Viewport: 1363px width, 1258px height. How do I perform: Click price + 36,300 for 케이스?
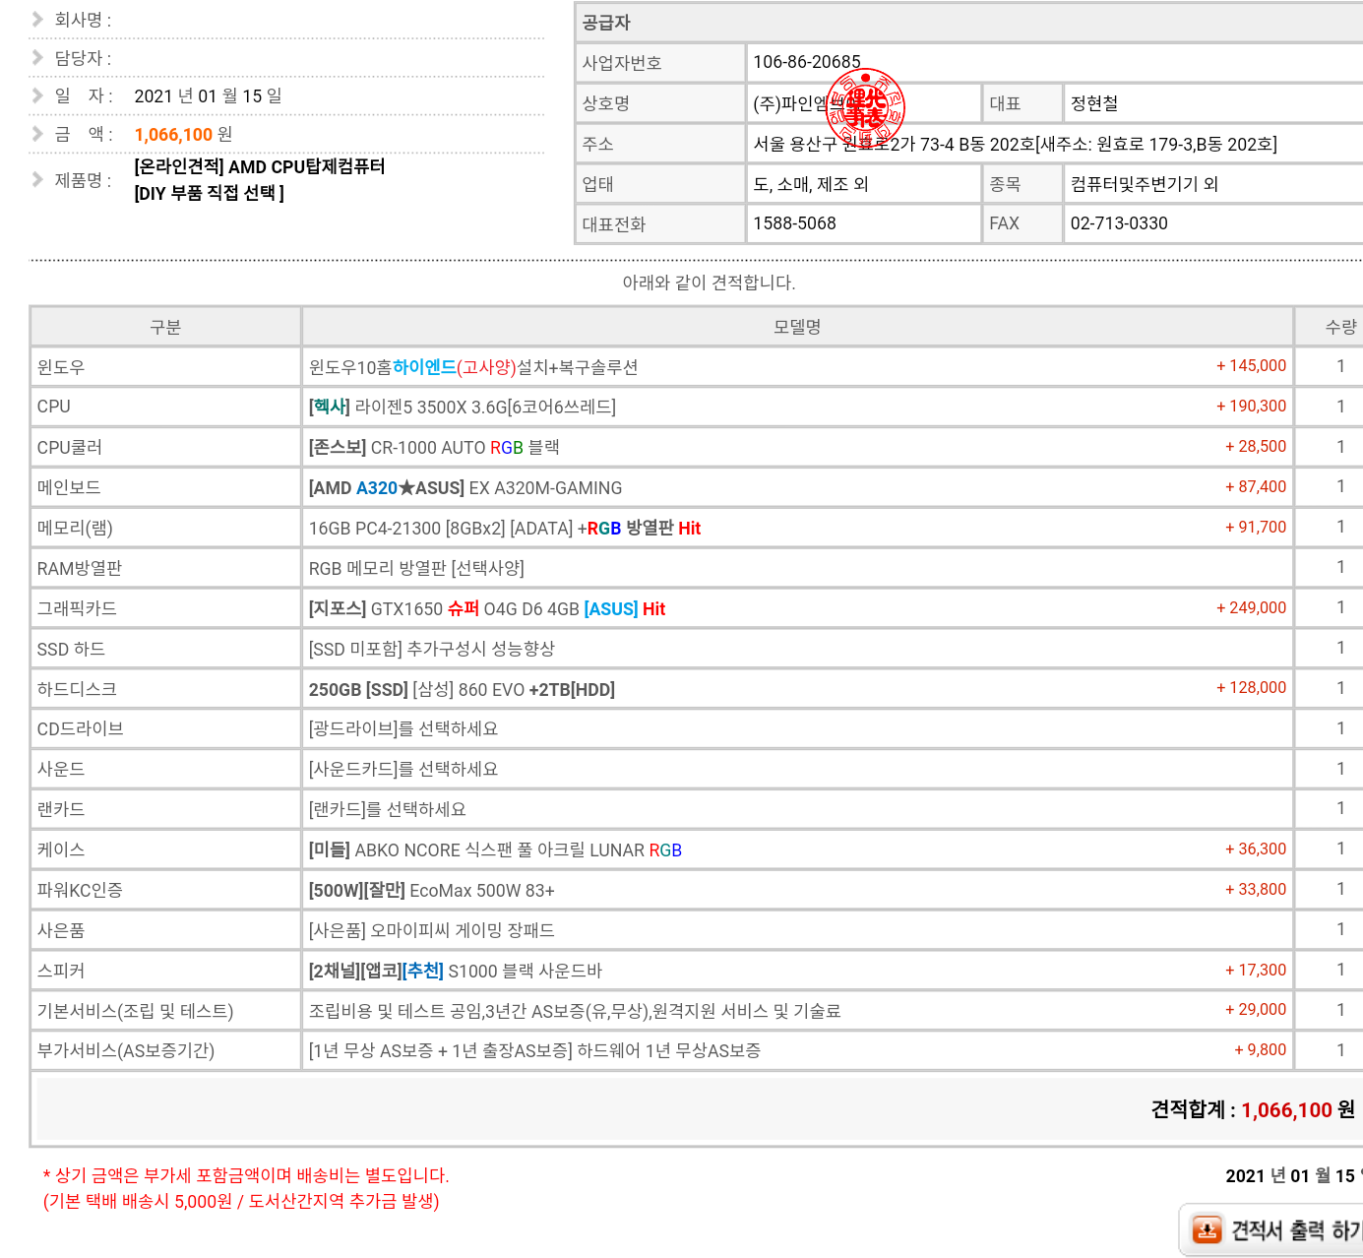pos(1256,849)
